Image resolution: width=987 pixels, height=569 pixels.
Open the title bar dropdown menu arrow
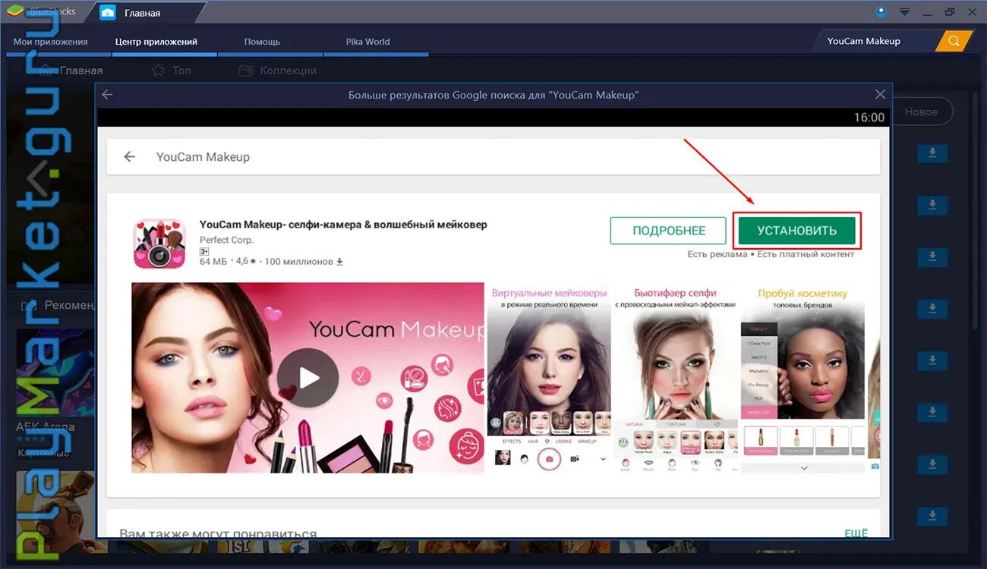point(904,11)
